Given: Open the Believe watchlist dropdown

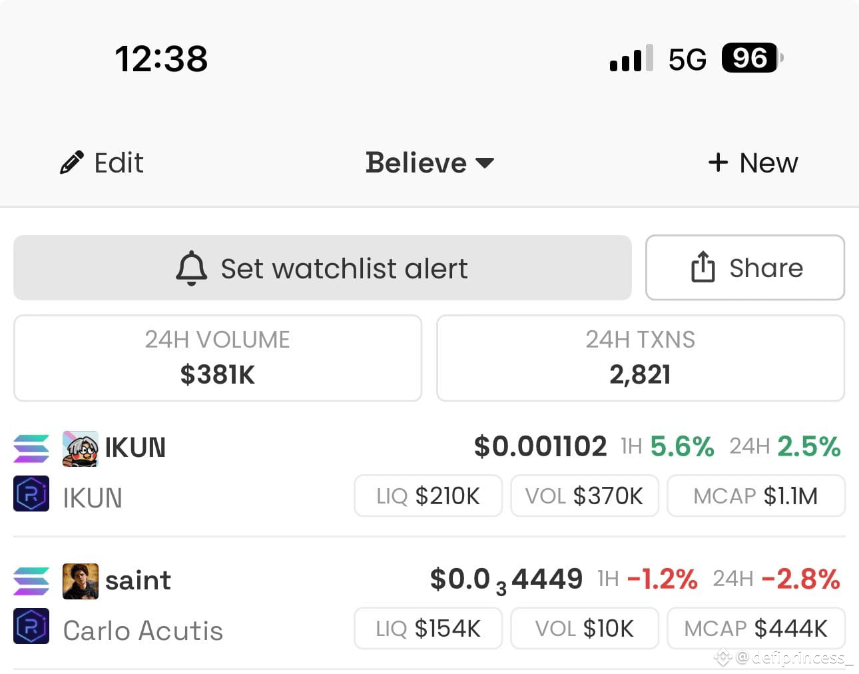Looking at the screenshot, I should (x=429, y=163).
